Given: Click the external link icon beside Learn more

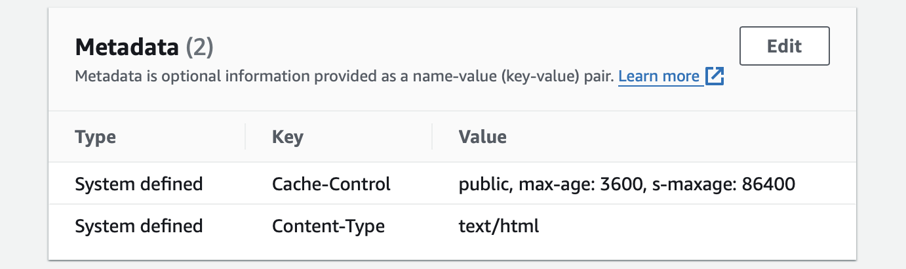Looking at the screenshot, I should [x=714, y=77].
